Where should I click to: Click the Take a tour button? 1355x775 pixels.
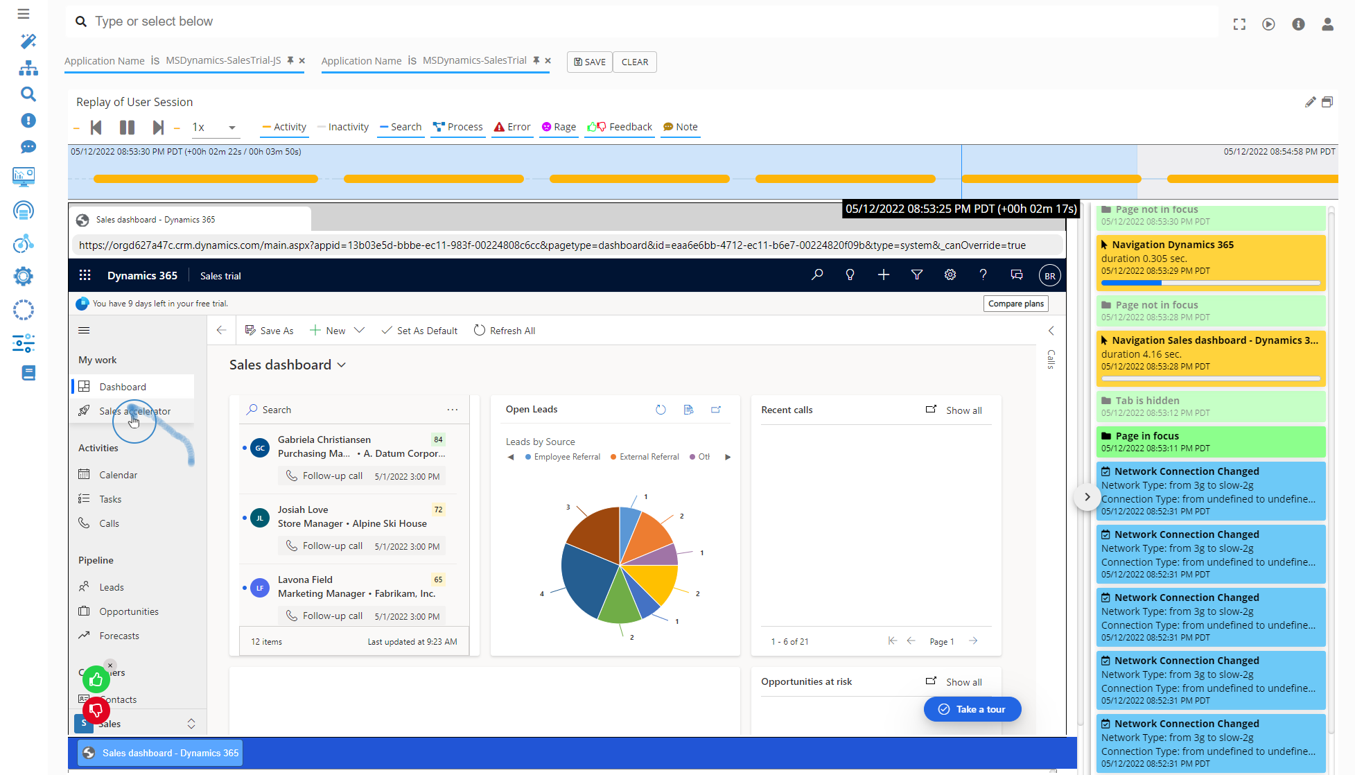[972, 708]
